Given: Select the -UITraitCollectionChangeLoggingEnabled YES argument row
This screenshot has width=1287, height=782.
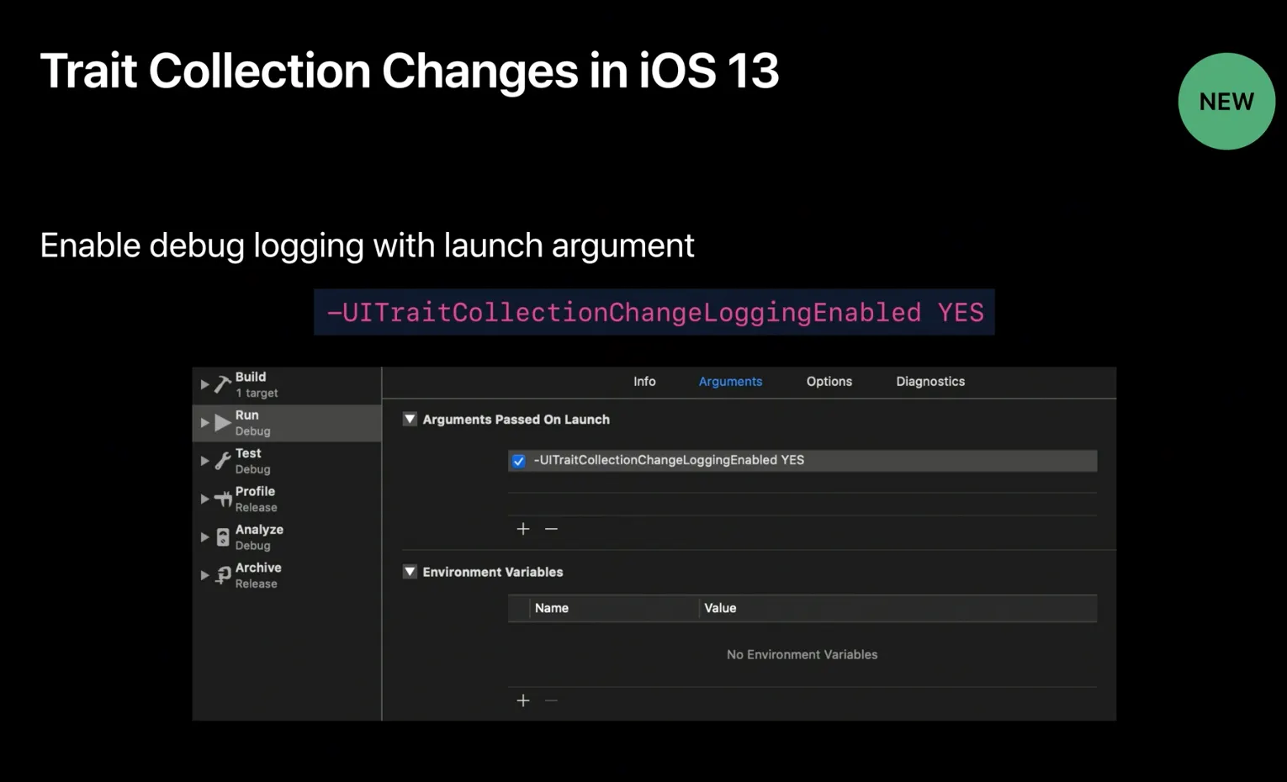Looking at the screenshot, I should pos(802,460).
